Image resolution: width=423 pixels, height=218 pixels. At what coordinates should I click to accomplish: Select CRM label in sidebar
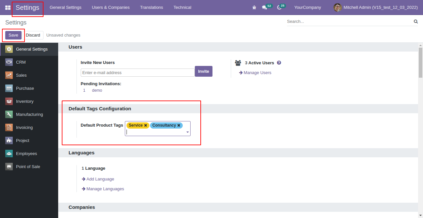click(21, 62)
